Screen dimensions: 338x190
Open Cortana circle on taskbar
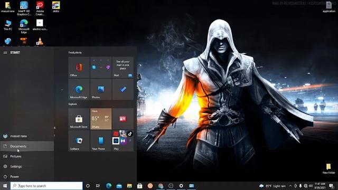coord(88,186)
